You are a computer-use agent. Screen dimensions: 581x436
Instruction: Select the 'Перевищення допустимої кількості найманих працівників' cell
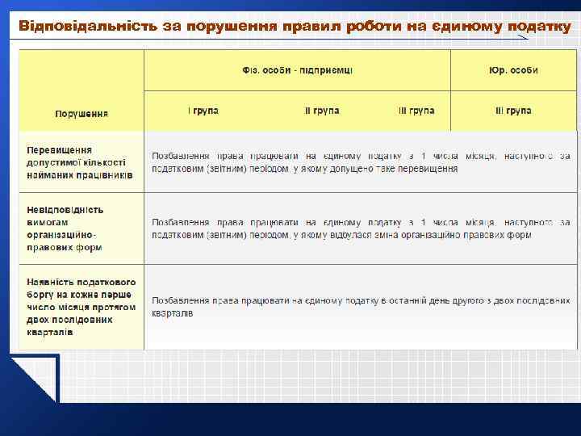[80, 162]
